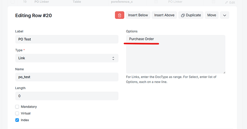Click the PO Linker label in row 19
Viewport: 247px width, 129px height.
point(42,2)
